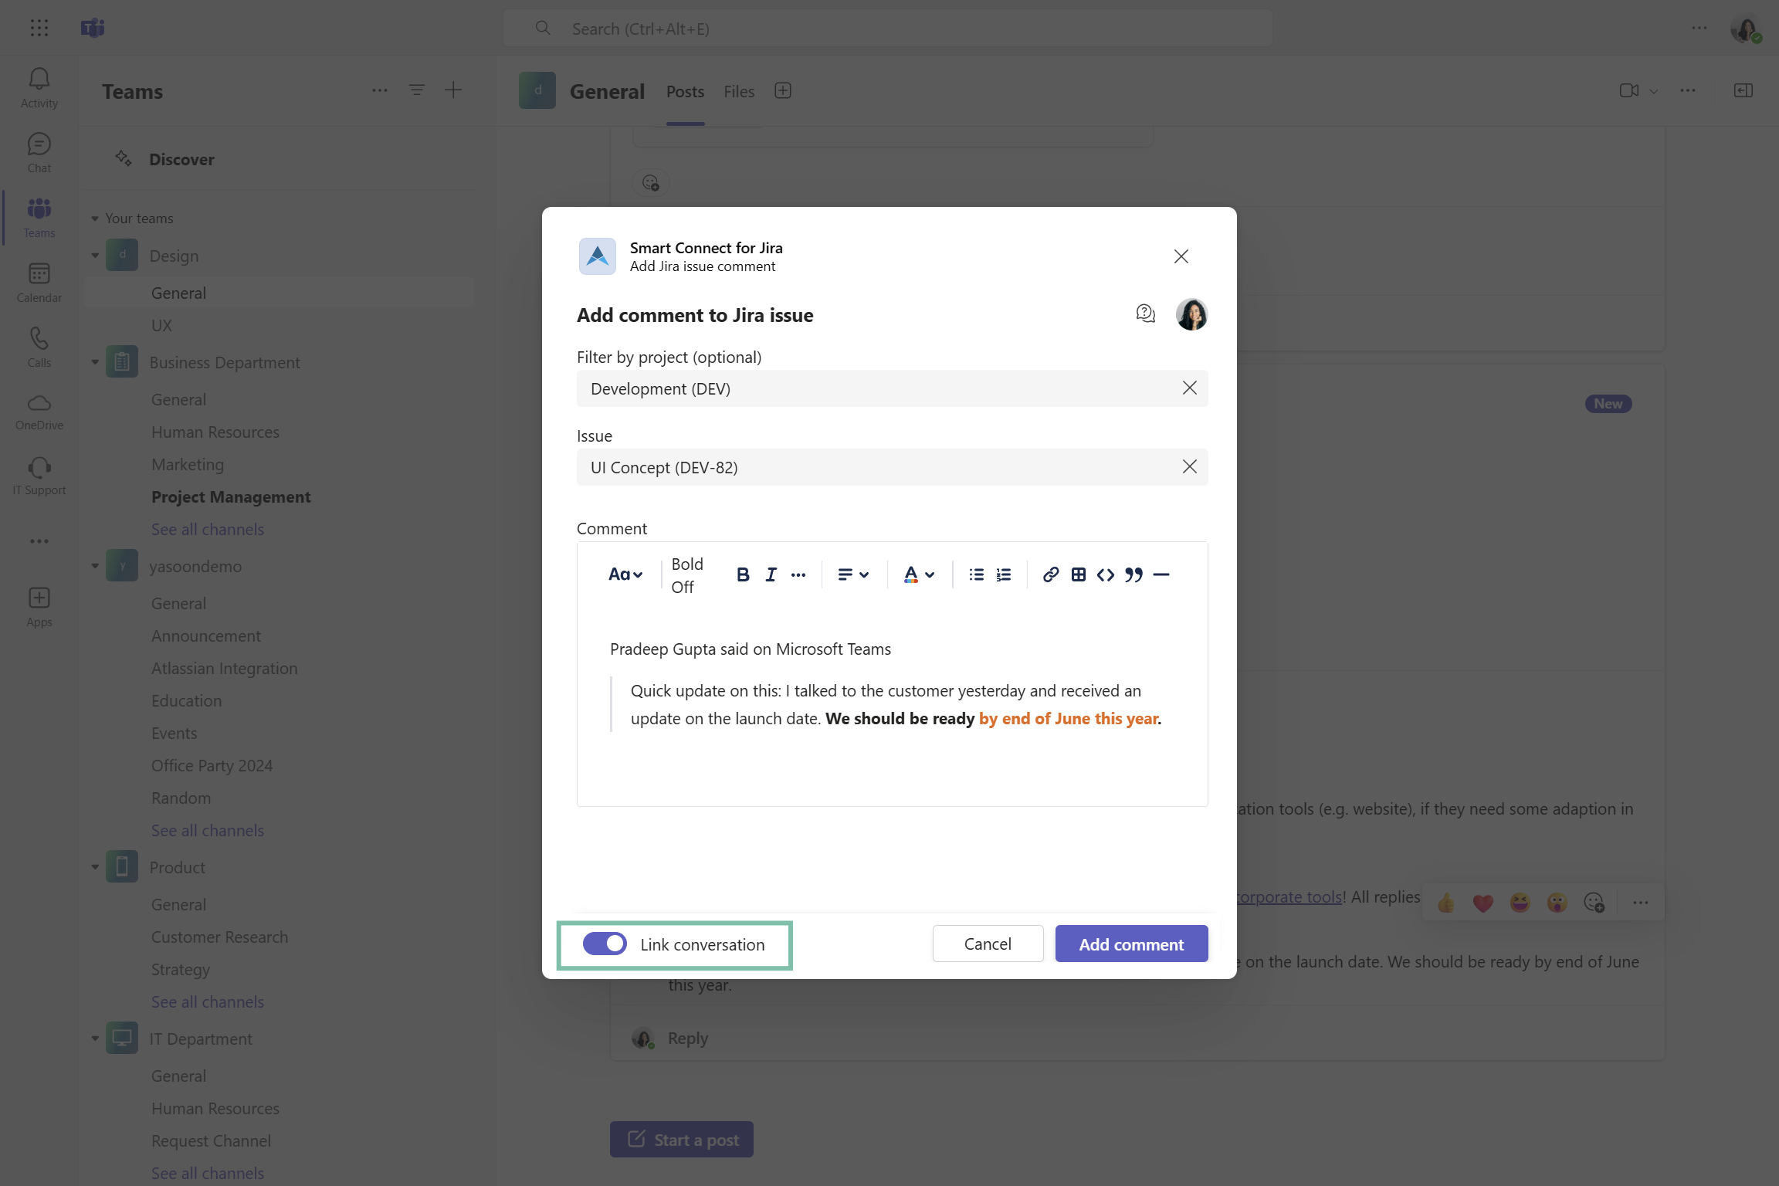Clear the Development (DEV) project filter
Screen dimensions: 1779x1186
pyautogui.click(x=1189, y=388)
